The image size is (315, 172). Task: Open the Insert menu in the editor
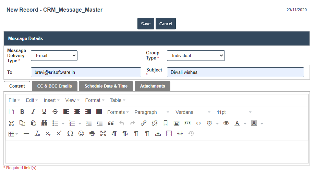[x=51, y=100]
